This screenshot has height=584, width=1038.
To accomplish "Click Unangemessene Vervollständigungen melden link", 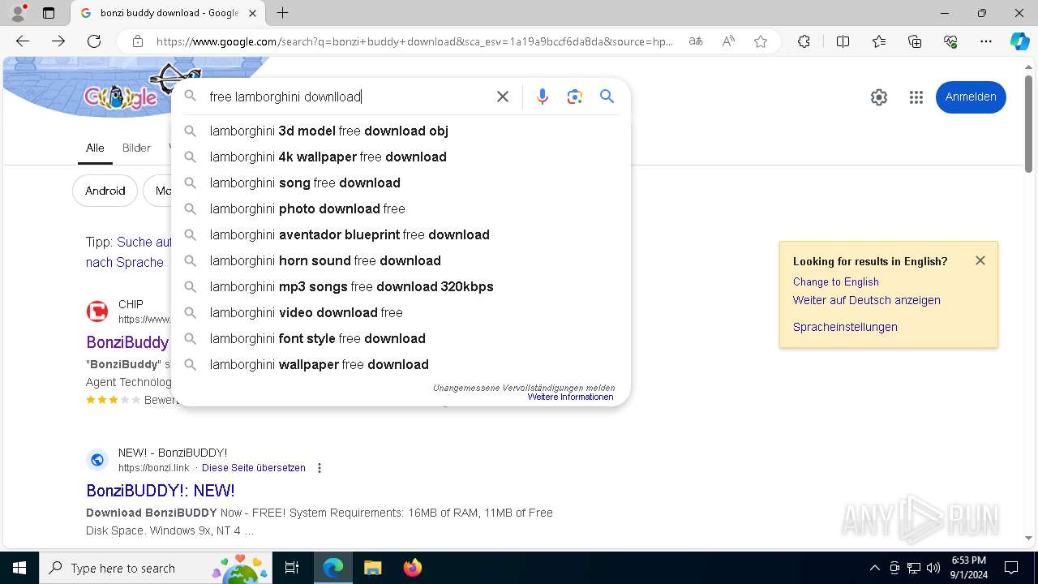I will [523, 388].
